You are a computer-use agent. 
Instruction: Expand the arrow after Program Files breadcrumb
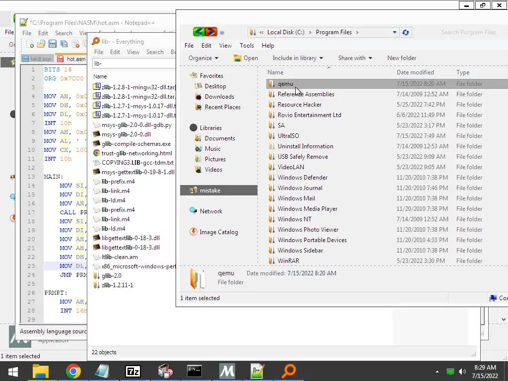357,32
